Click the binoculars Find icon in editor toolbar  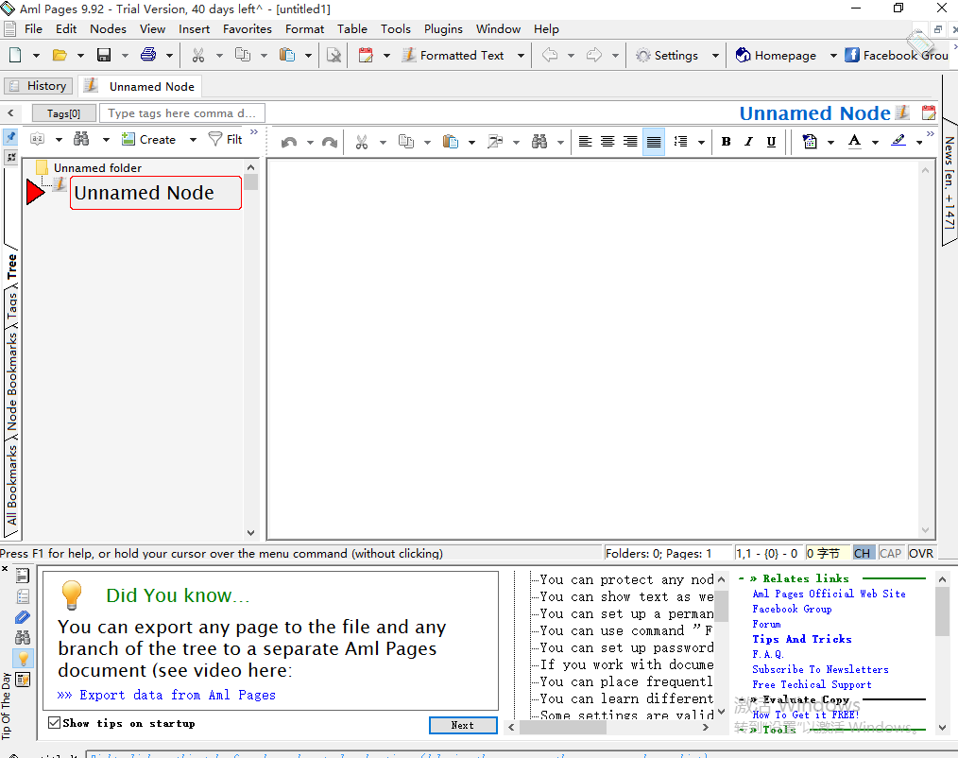(x=539, y=142)
